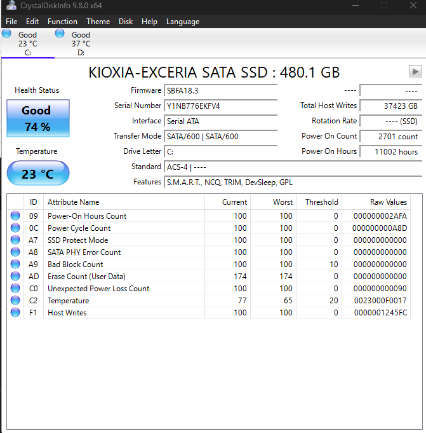This screenshot has height=433, width=426.
Task: Click the blue status orb for drive D:
Action: [60, 34]
